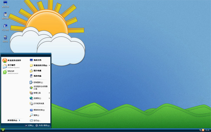Click the green Start button on taskbar
The image size is (211, 132).
click(x=3, y=130)
